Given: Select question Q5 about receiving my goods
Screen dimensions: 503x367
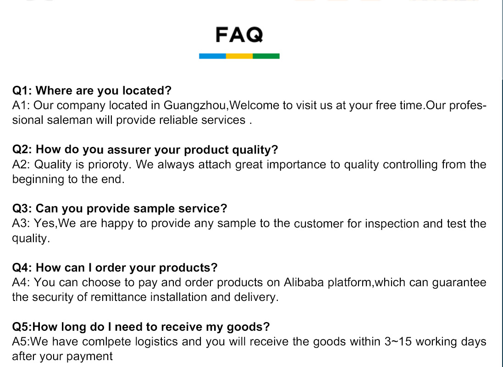Looking at the screenshot, I should click(x=141, y=327).
